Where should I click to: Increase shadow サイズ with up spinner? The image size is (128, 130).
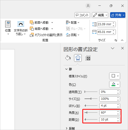[x=118, y=98]
